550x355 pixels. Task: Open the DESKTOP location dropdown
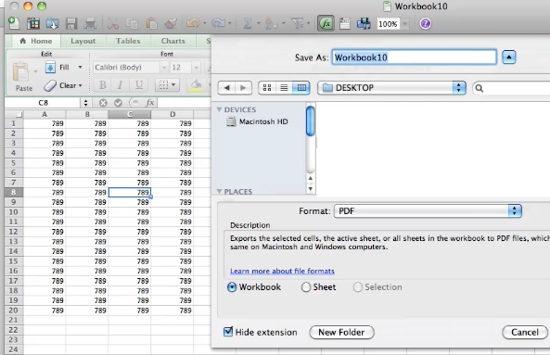pos(391,88)
